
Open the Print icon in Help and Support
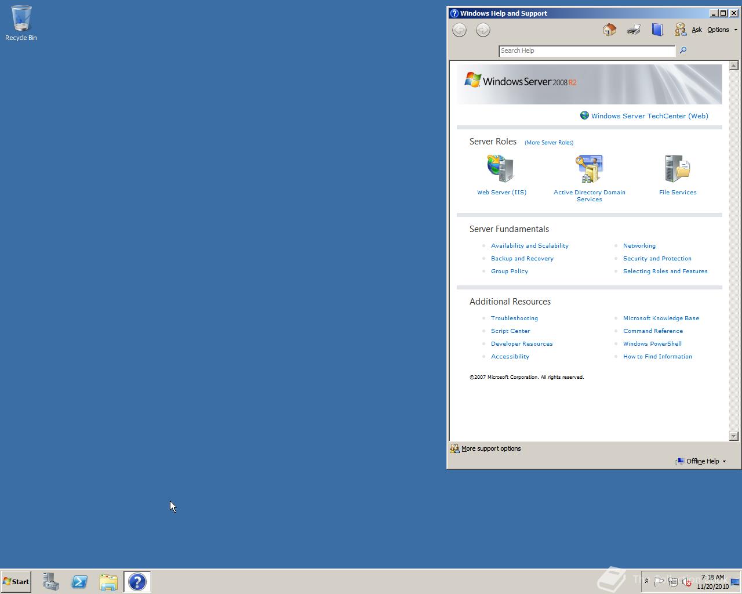[x=633, y=29]
